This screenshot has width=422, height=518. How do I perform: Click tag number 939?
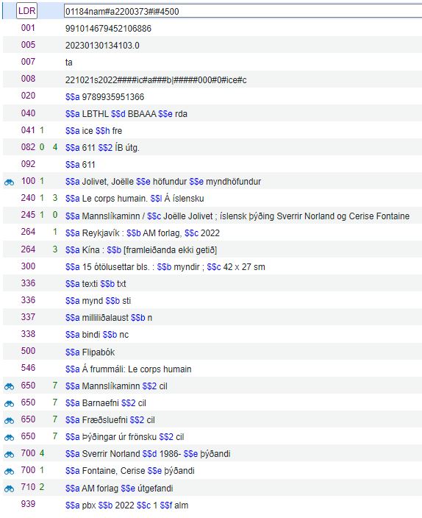(x=28, y=504)
